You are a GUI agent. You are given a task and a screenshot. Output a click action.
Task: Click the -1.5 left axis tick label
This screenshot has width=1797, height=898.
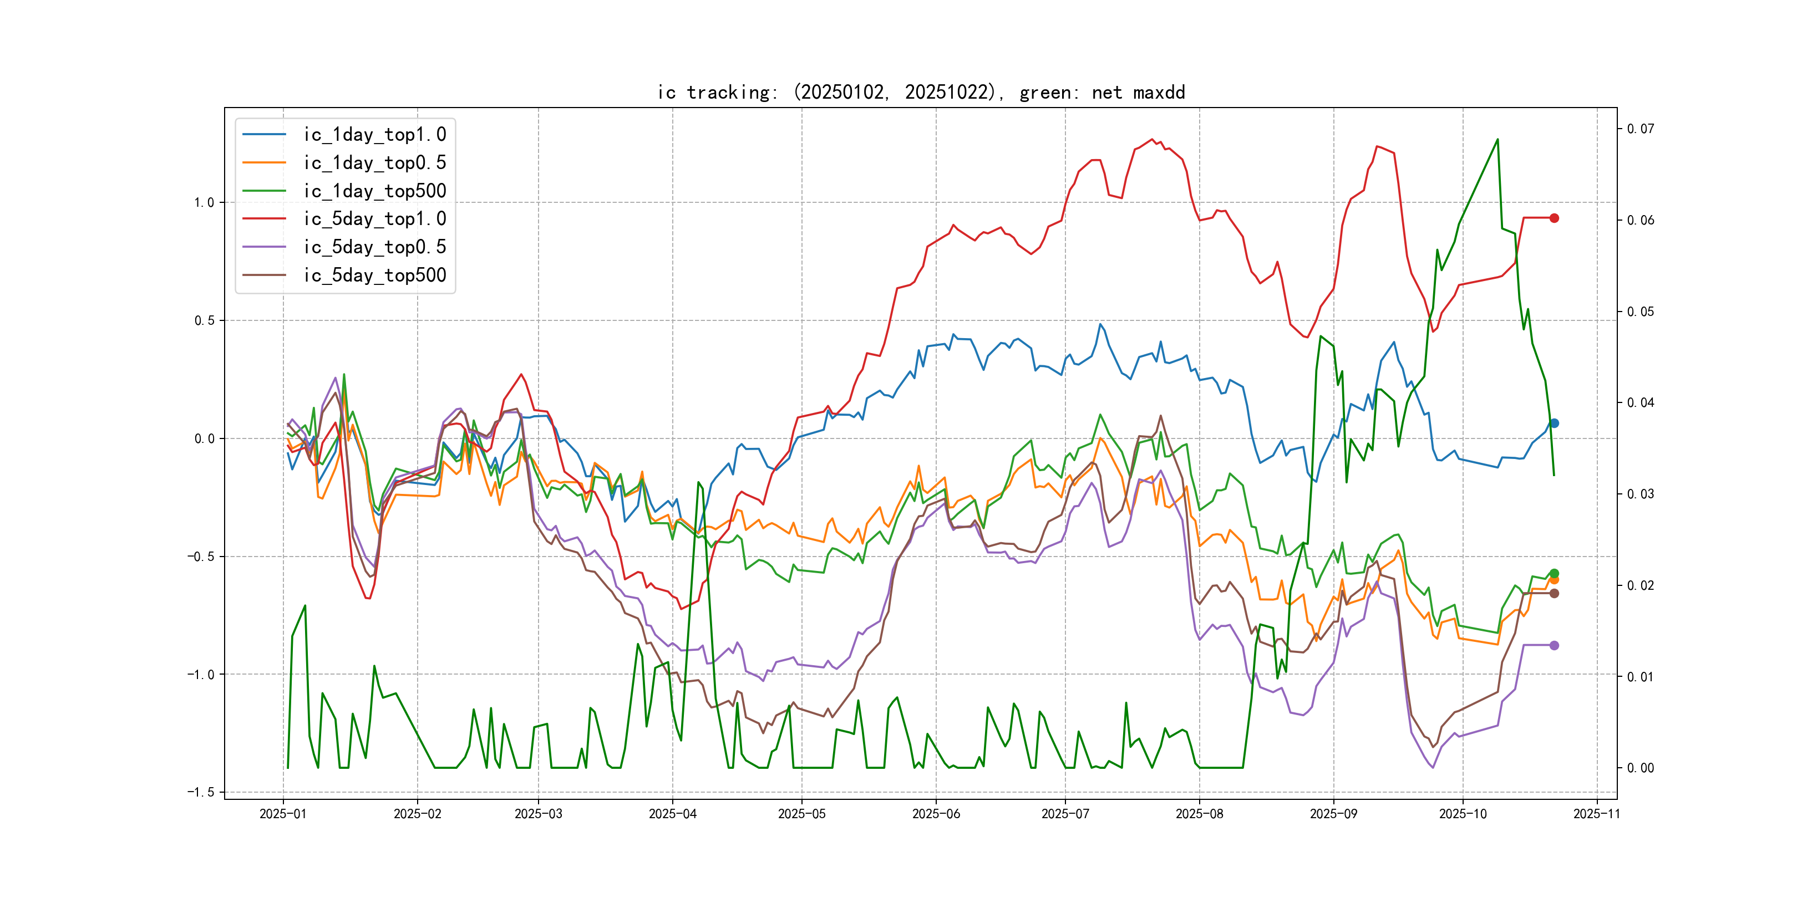pyautogui.click(x=201, y=792)
